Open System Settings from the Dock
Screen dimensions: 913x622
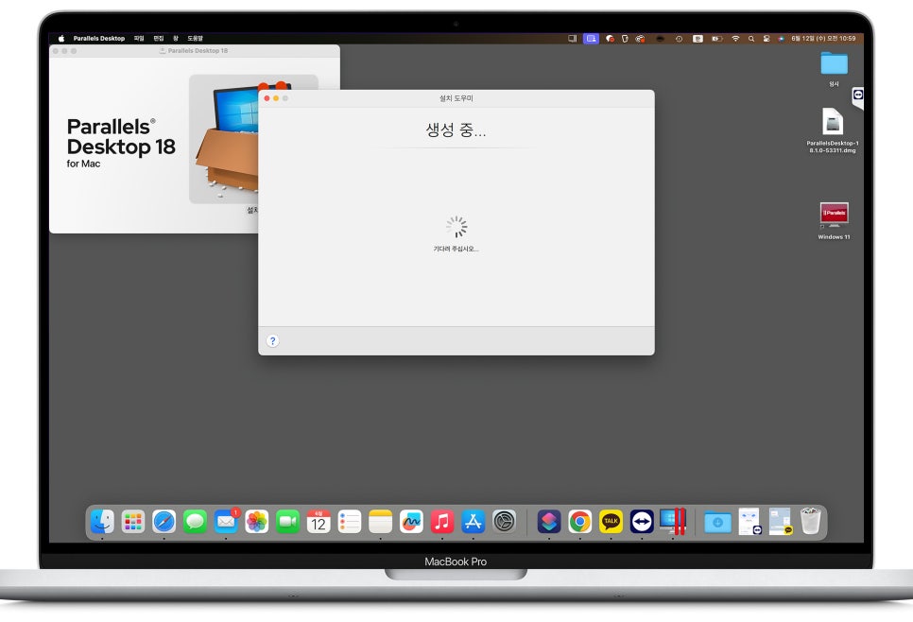pyautogui.click(x=505, y=521)
